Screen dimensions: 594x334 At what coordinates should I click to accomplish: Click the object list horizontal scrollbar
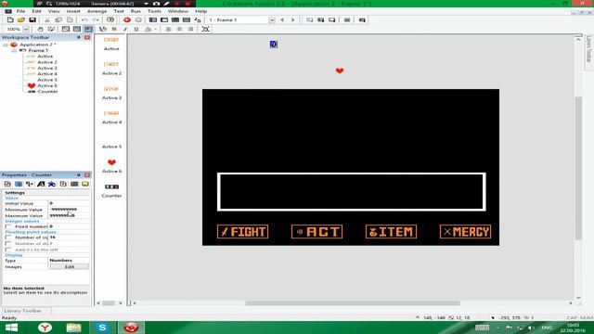tap(109, 303)
